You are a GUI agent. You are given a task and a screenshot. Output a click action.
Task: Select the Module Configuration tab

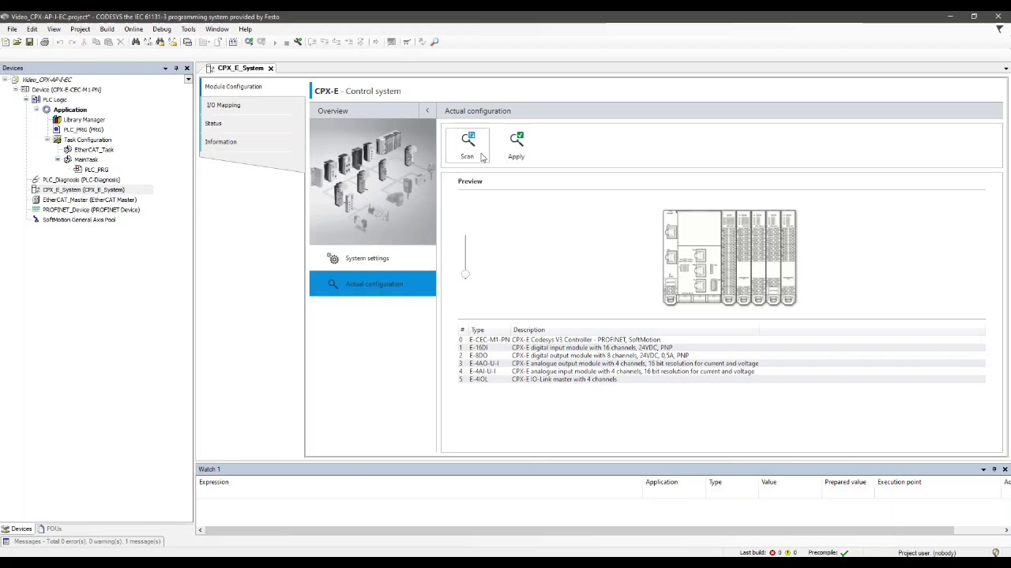click(x=233, y=87)
